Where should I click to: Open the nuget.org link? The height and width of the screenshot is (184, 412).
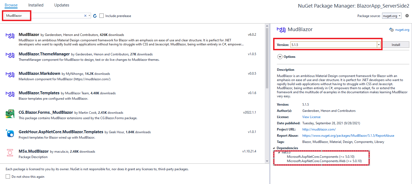click(x=402, y=30)
